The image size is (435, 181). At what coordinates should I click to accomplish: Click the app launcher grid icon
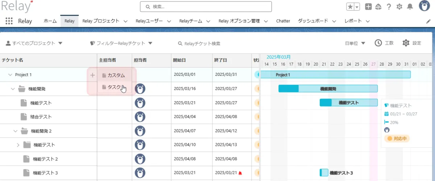(9, 21)
